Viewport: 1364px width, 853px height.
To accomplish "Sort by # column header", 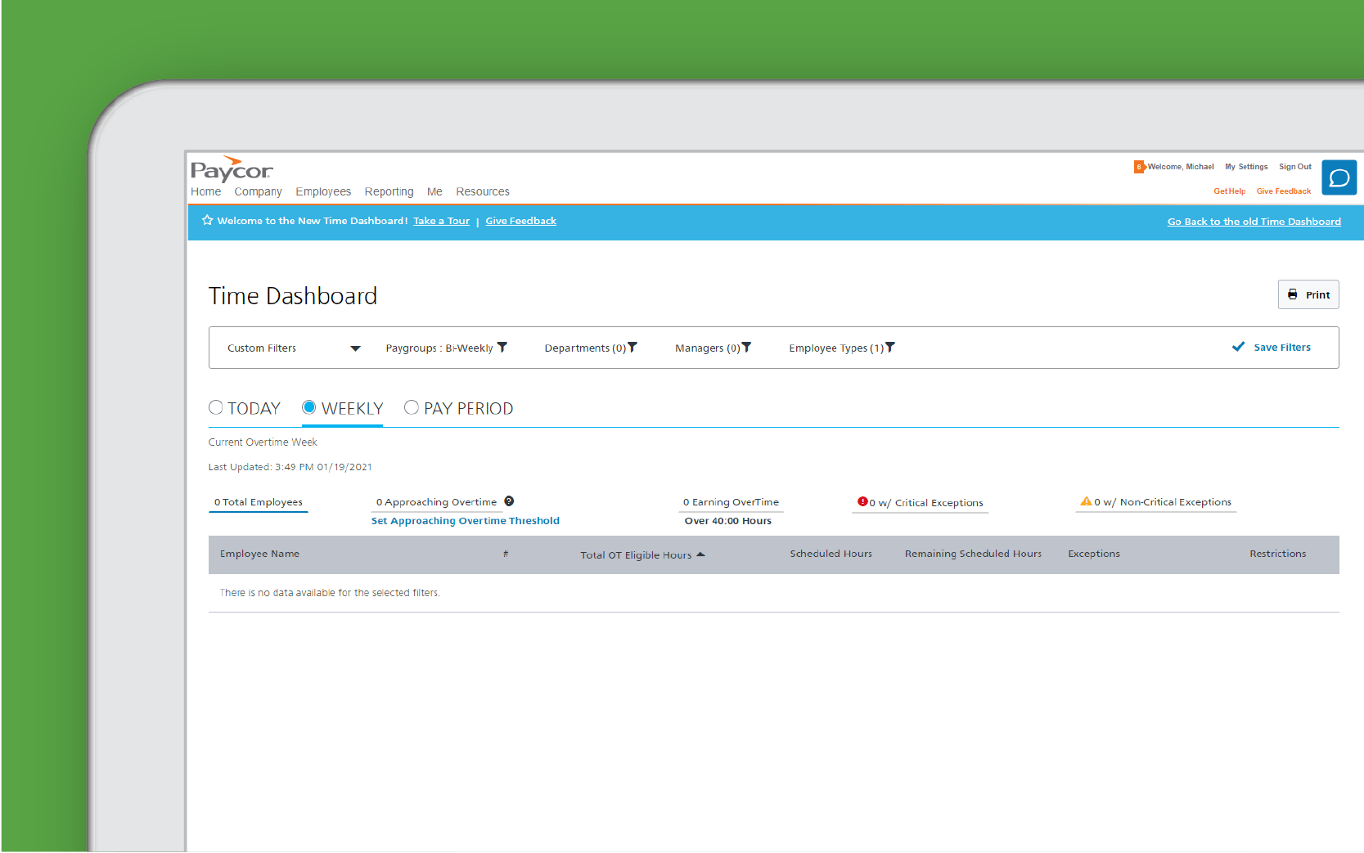I will click(x=506, y=554).
